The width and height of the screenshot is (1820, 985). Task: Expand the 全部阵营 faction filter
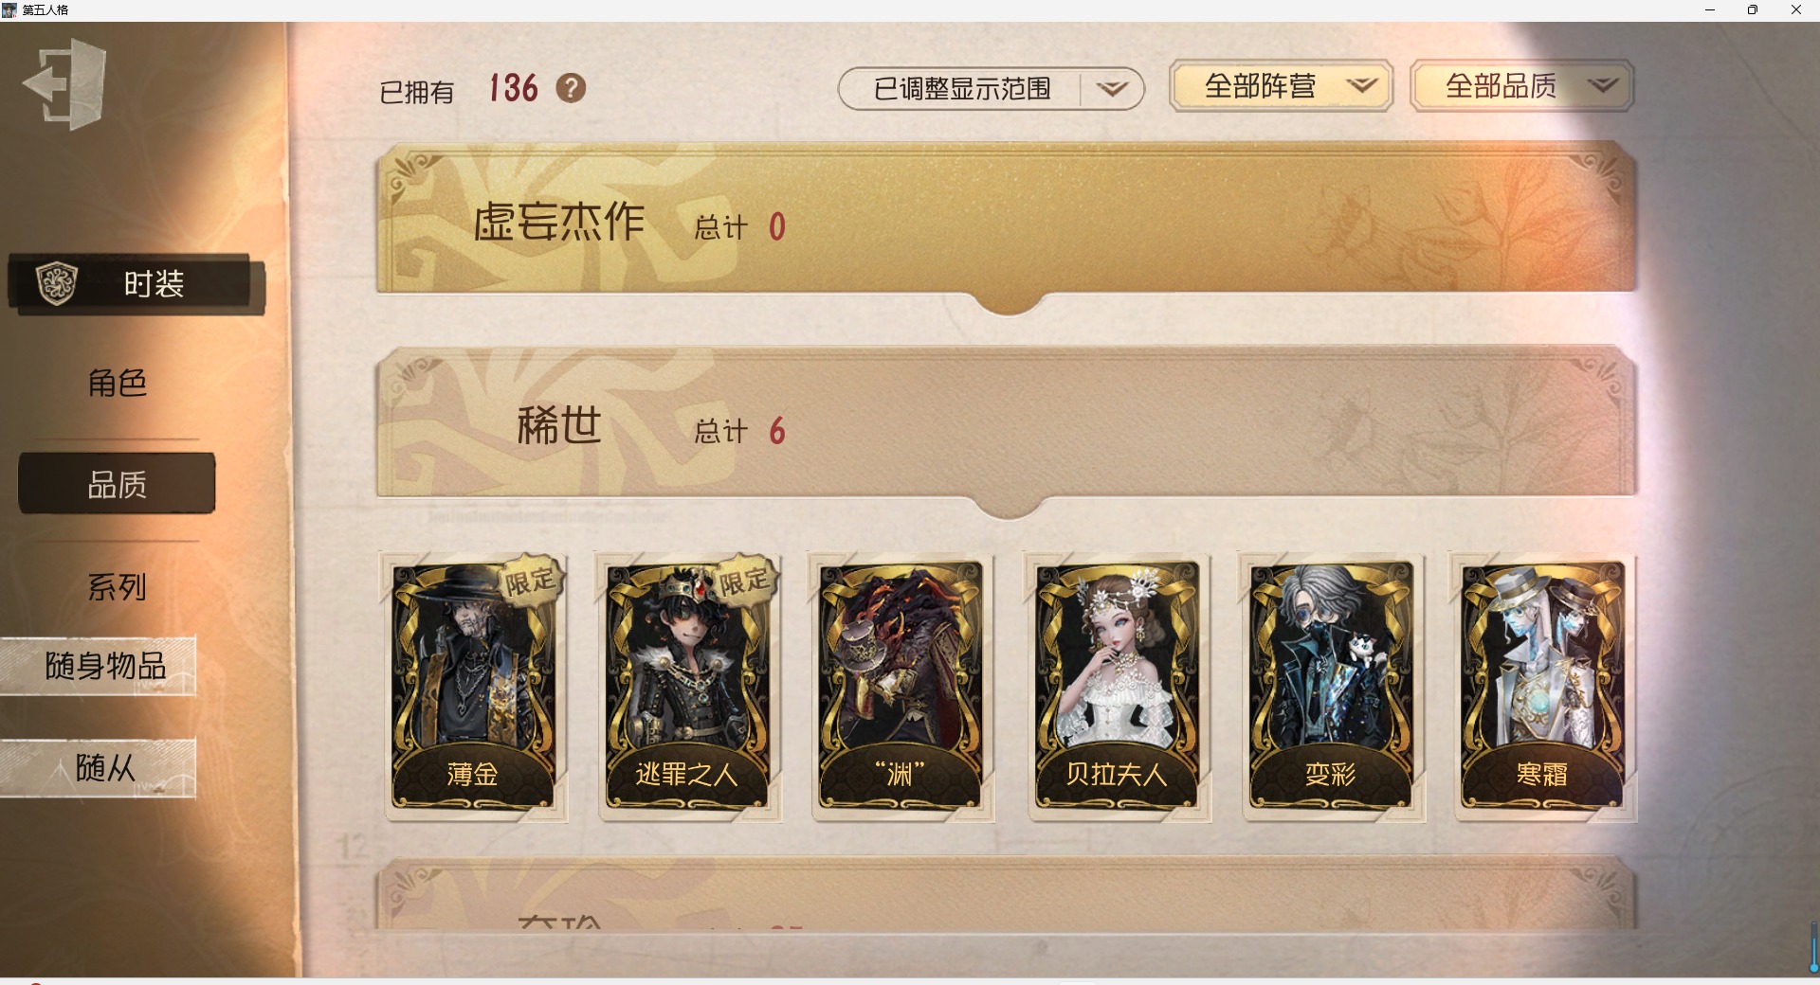1281,86
